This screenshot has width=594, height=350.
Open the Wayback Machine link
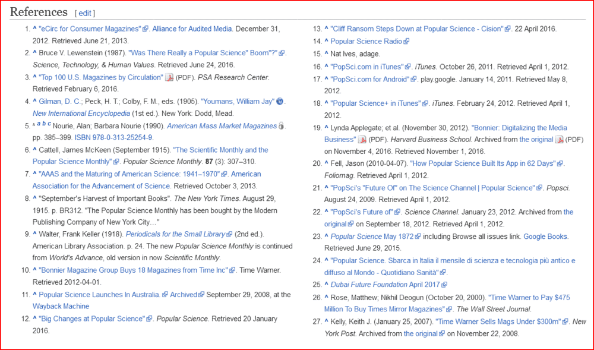(61, 307)
